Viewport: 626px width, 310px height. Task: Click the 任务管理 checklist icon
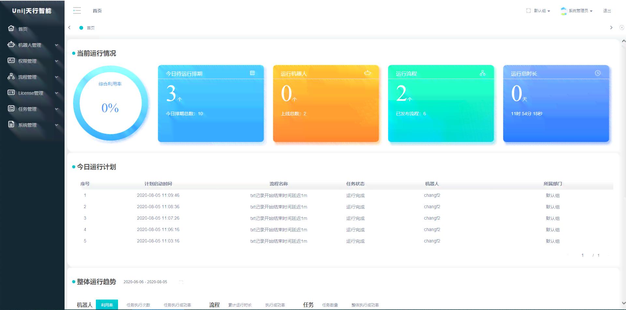pos(11,108)
